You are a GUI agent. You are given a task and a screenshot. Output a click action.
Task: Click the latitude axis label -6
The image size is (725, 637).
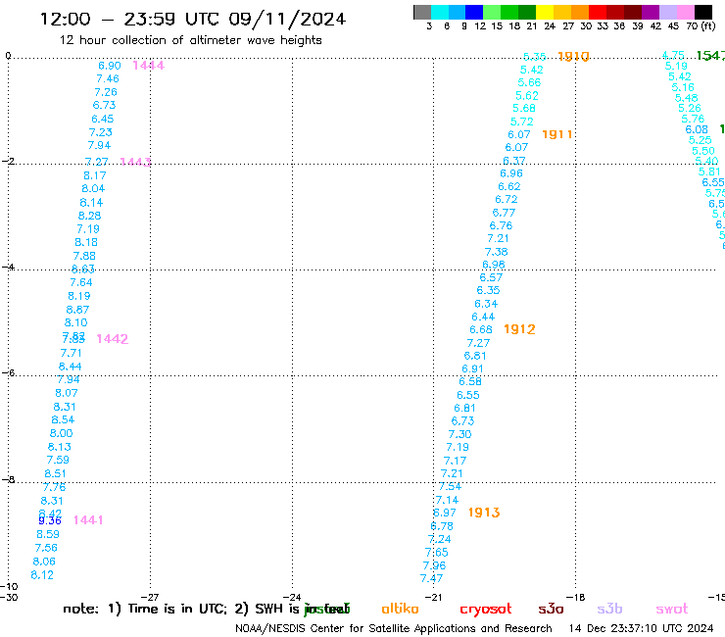point(8,372)
